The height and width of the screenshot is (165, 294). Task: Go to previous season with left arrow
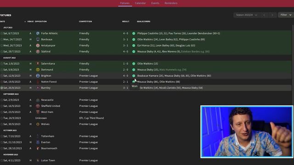pos(264,15)
